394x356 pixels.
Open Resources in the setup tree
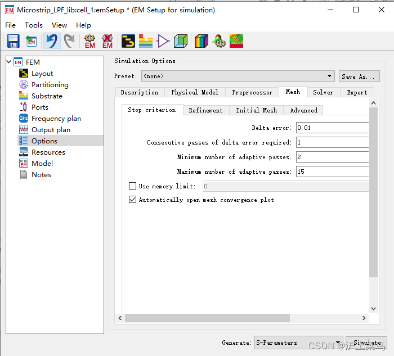point(48,152)
